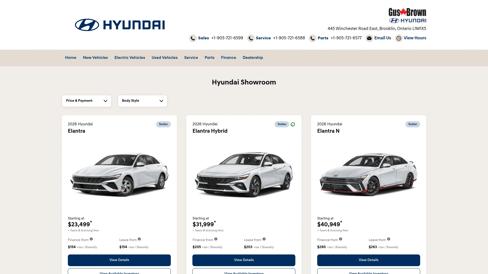This screenshot has height=274, width=488.
Task: Expand the Price & Payment dropdown
Action: (87, 101)
